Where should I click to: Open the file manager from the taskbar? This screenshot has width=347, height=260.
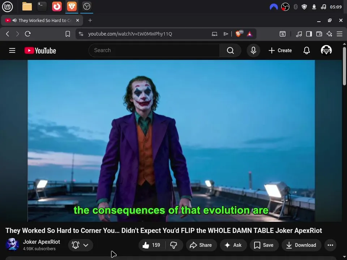(x=27, y=6)
